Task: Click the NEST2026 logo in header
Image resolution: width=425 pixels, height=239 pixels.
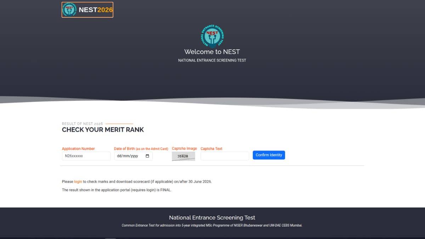Action: [x=87, y=10]
